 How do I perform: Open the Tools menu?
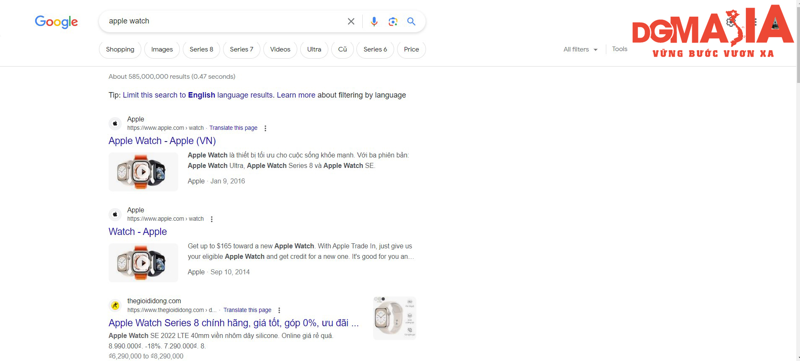(619, 49)
